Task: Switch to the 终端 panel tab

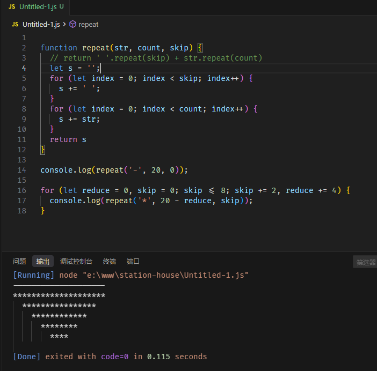Action: click(x=110, y=261)
